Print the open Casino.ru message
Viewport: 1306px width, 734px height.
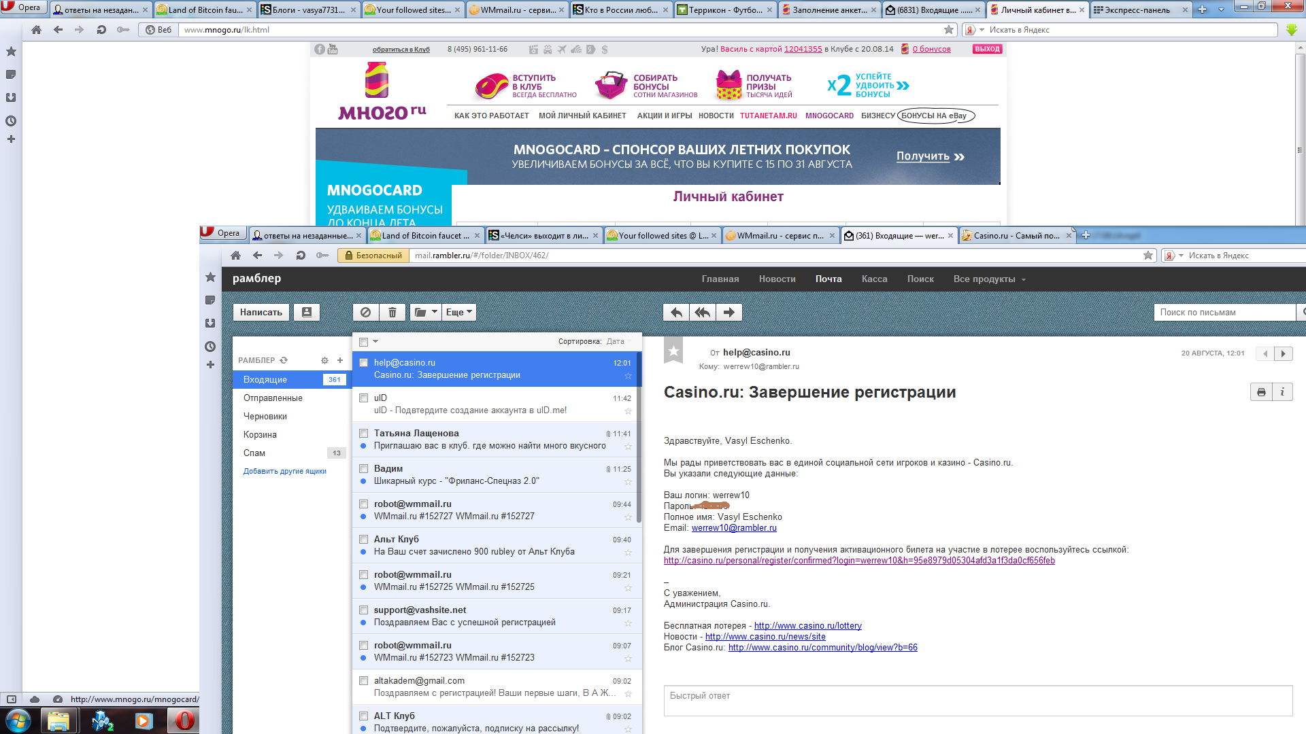point(1261,392)
